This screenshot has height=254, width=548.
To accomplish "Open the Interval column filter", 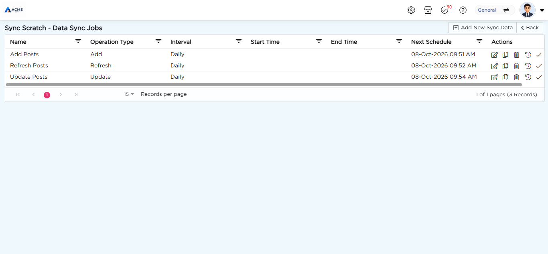I will coord(239,41).
